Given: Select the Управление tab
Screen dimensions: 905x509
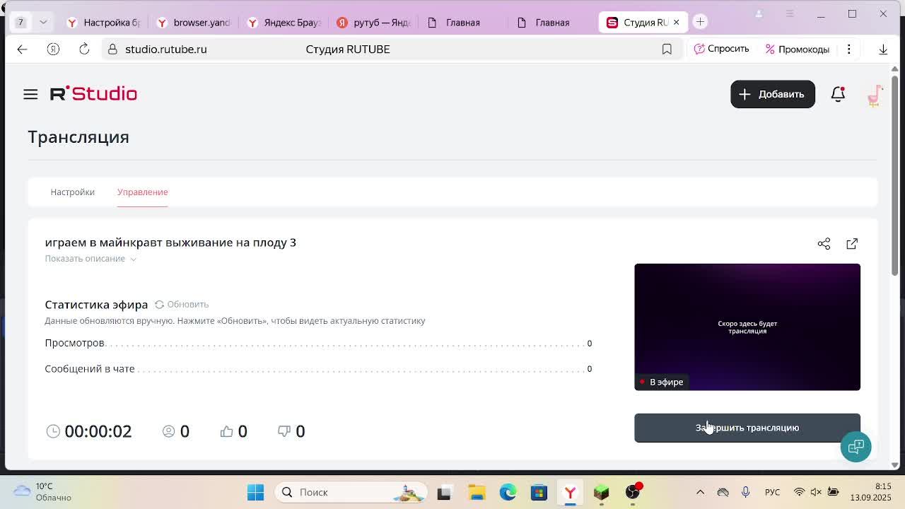Looking at the screenshot, I should (x=142, y=192).
